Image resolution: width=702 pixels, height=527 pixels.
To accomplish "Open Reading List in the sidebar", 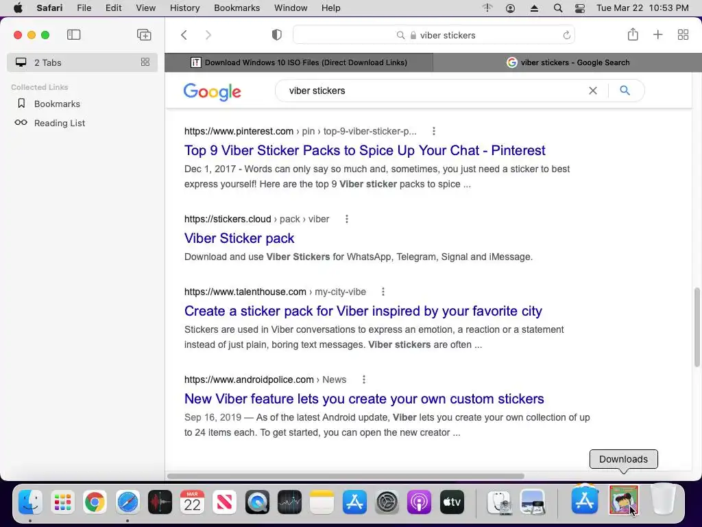I will [x=60, y=123].
